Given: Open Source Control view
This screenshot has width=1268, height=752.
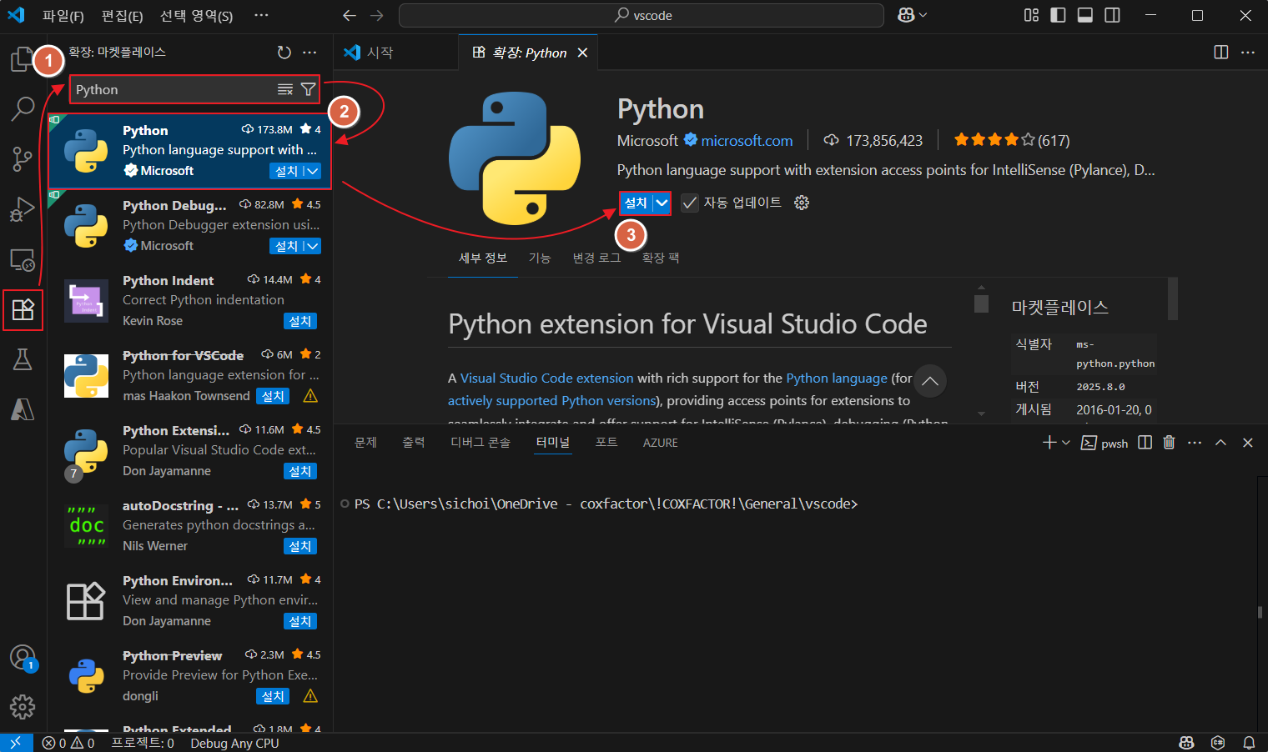Looking at the screenshot, I should tap(23, 158).
